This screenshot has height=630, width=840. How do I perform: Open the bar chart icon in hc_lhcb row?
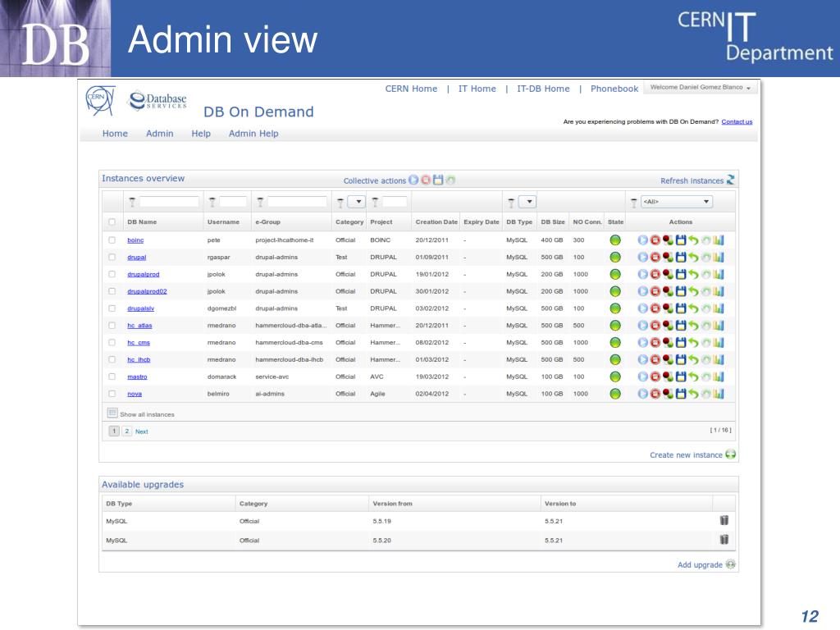[719, 360]
